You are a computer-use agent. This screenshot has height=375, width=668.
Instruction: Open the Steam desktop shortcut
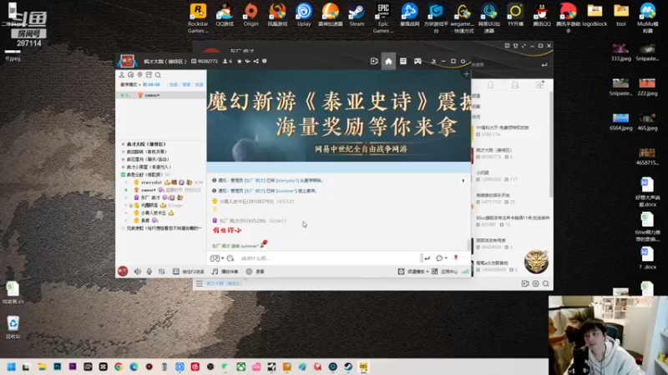click(x=357, y=16)
